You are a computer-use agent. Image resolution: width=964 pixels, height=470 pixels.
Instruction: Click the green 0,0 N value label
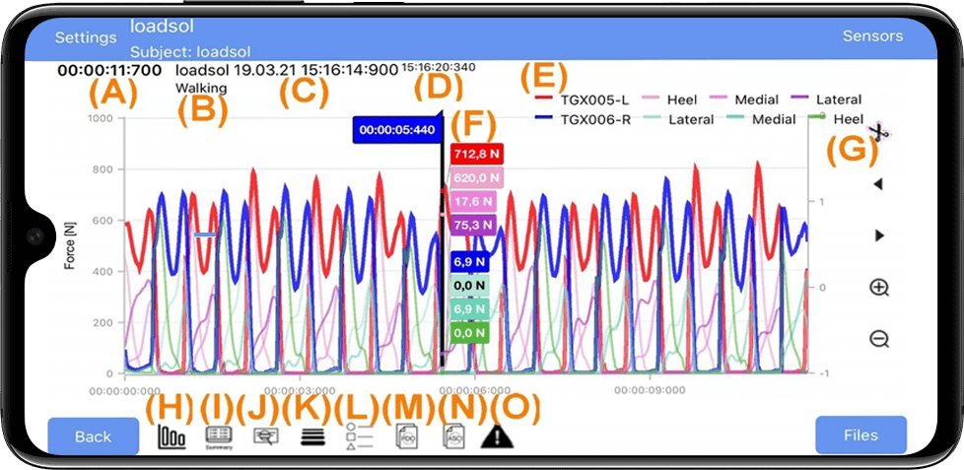(470, 332)
